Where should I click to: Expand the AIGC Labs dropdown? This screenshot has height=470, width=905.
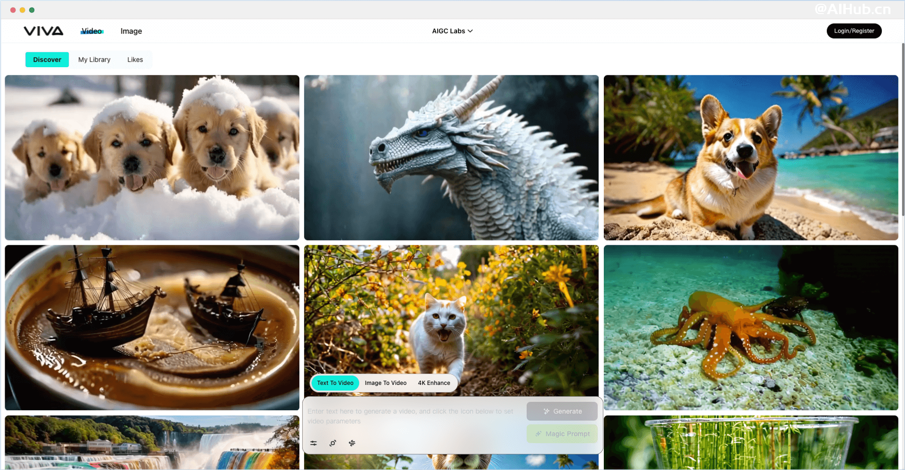click(x=452, y=31)
